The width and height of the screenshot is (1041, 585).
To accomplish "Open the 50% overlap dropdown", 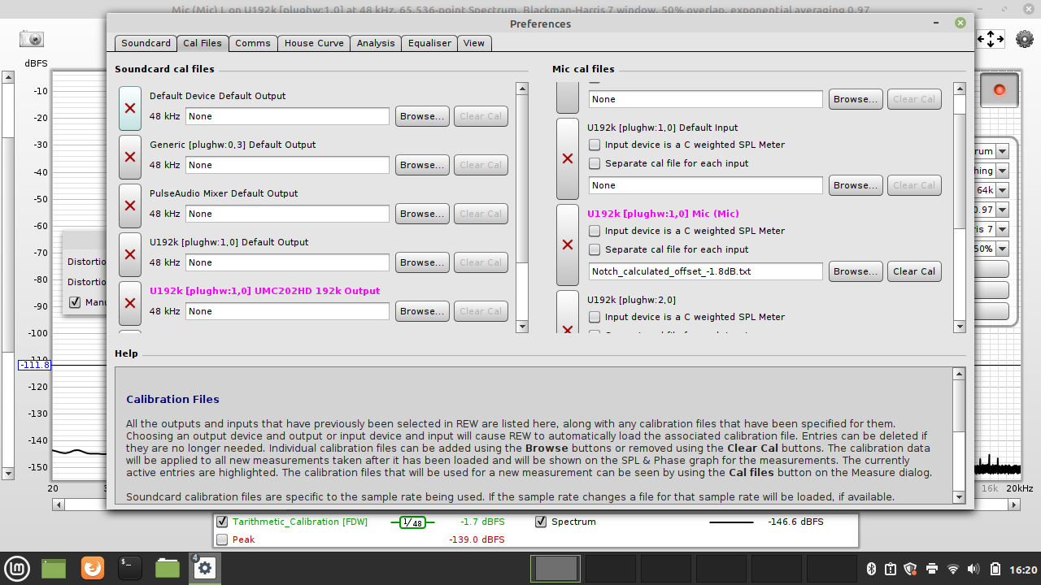I will click(1002, 249).
